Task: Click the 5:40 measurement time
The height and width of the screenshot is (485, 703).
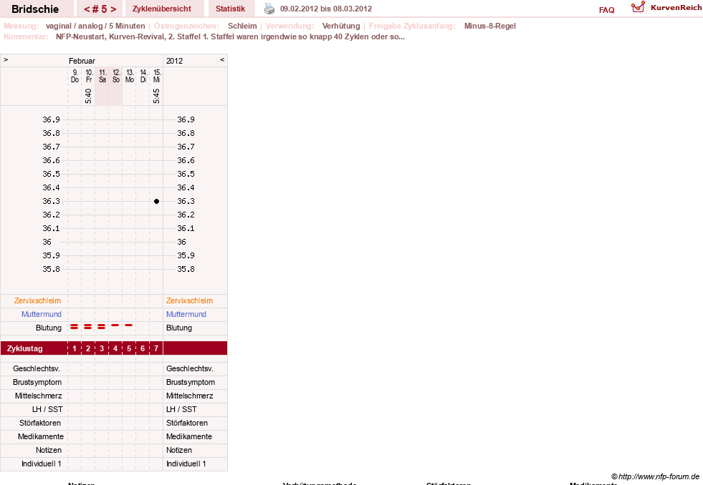Action: 88,96
